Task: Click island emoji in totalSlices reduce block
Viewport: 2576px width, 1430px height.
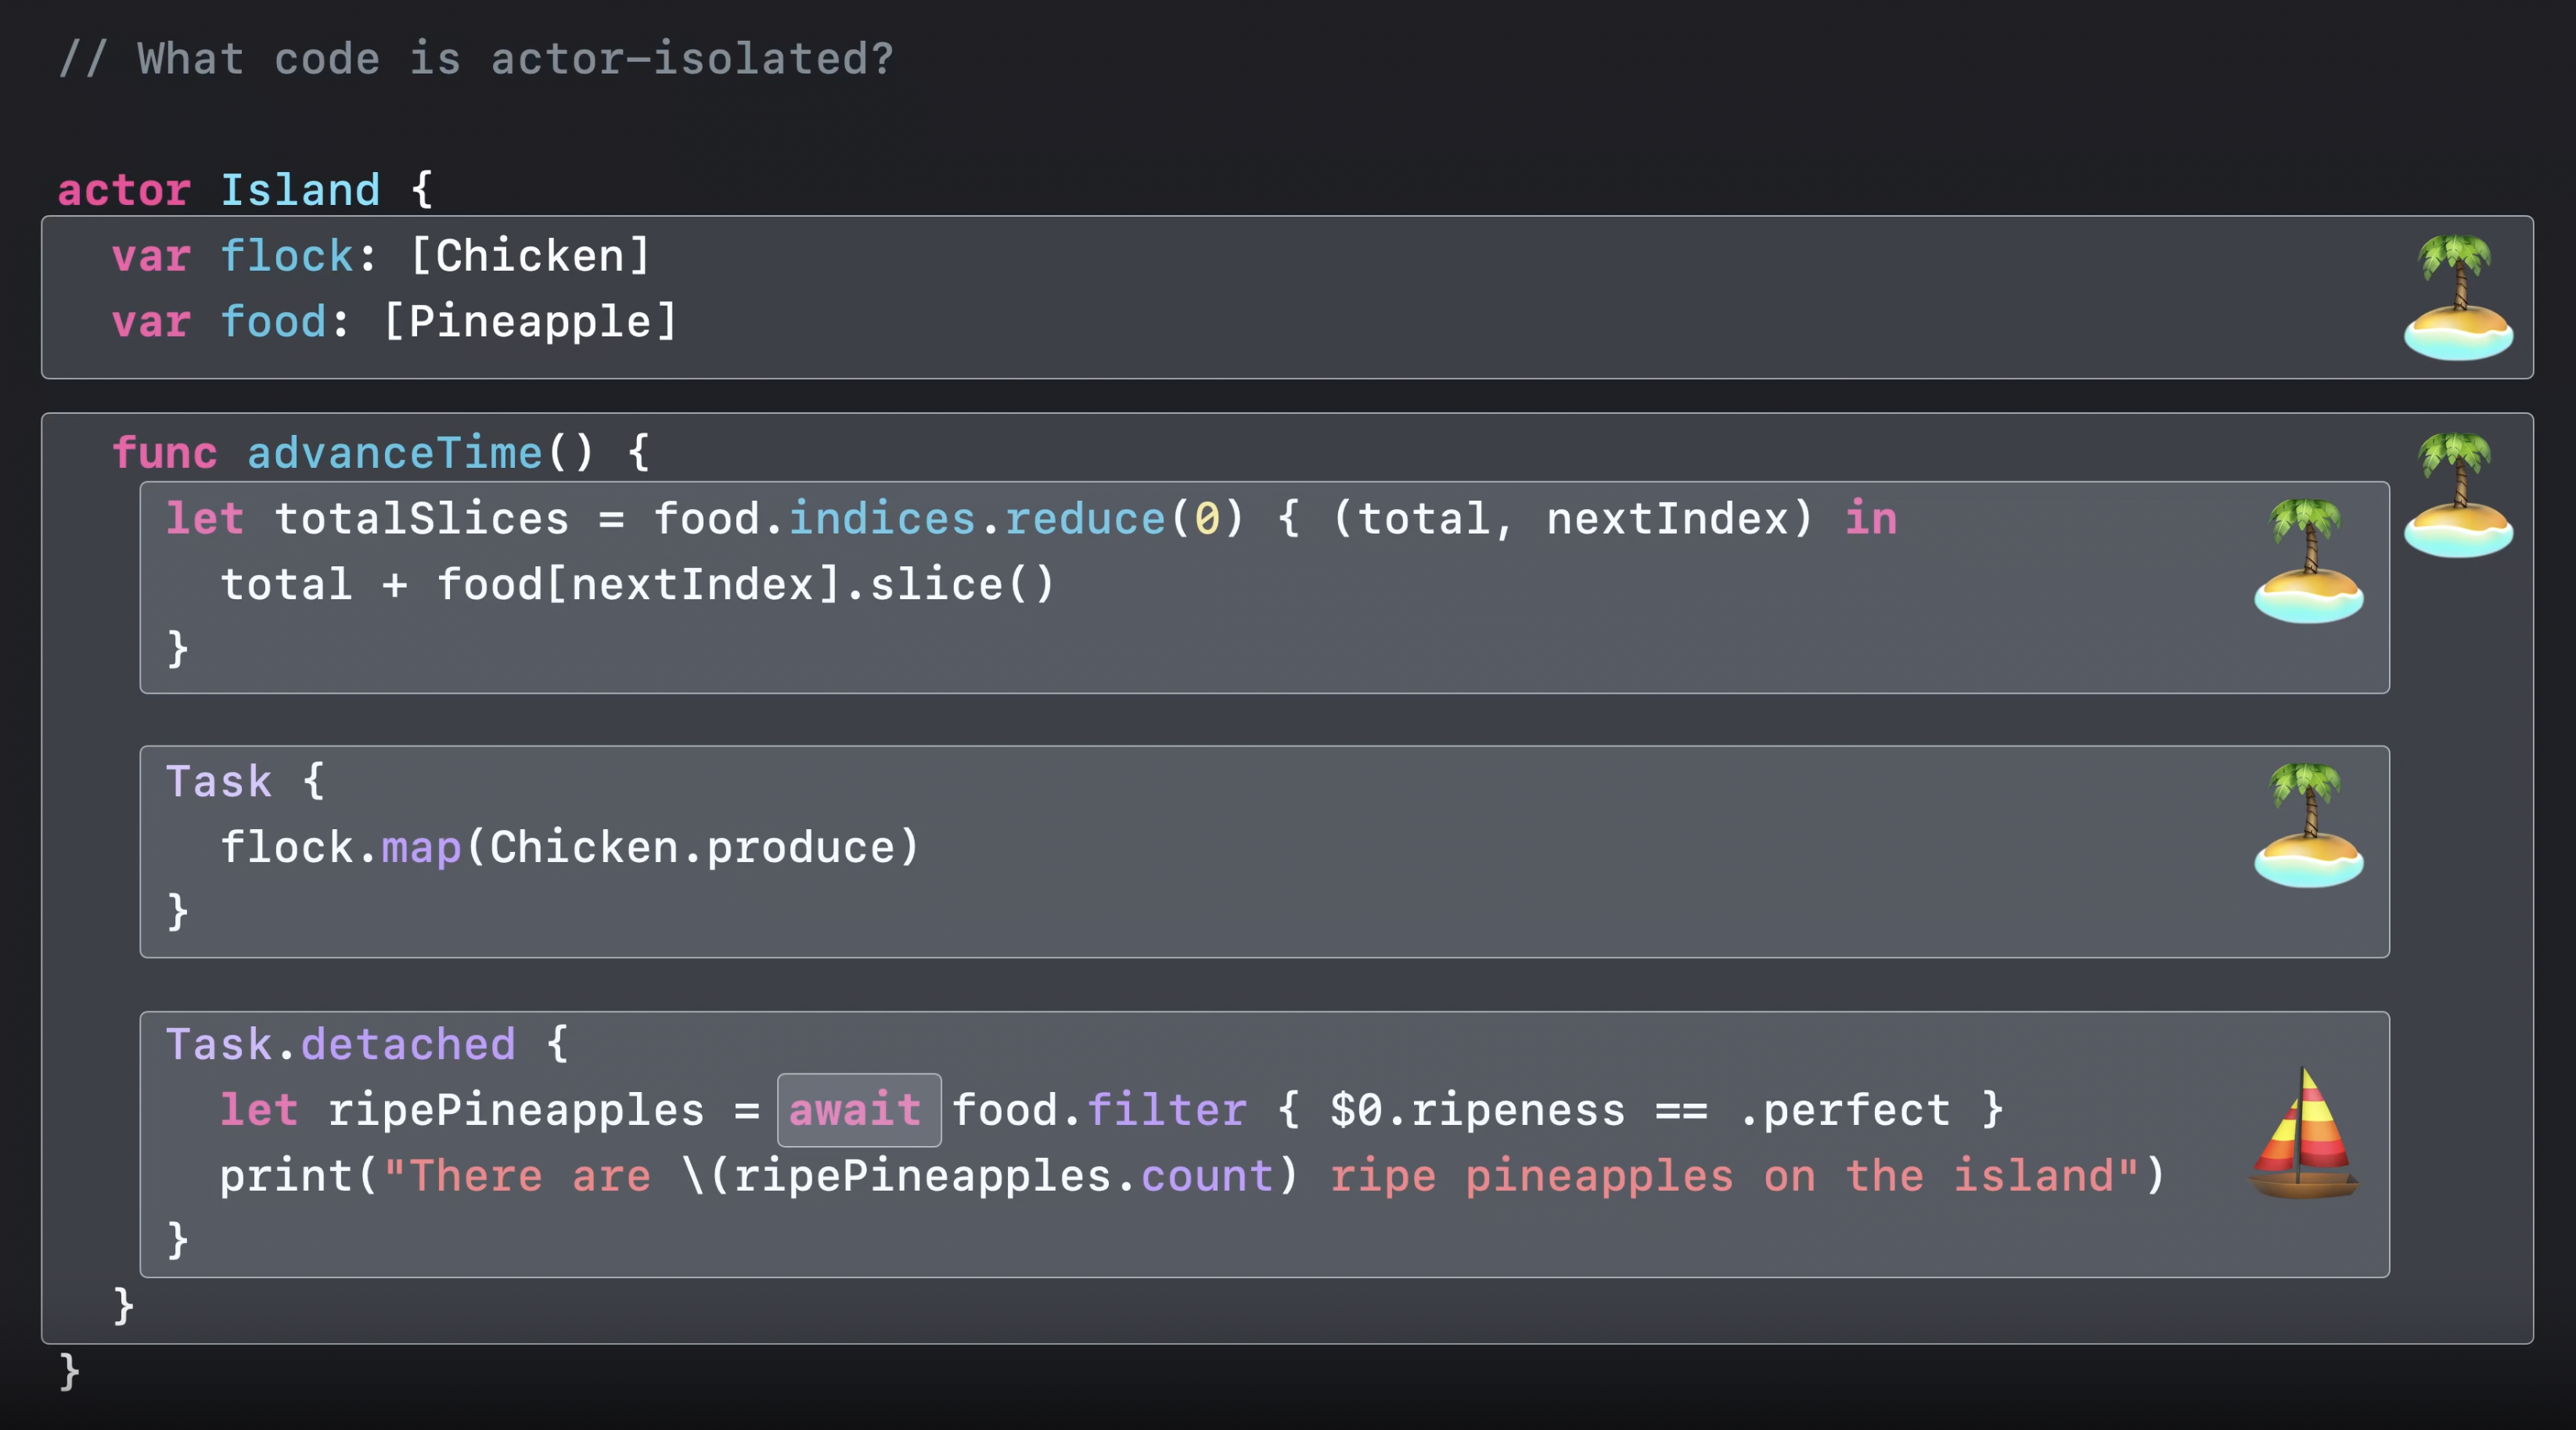Action: [2308, 561]
